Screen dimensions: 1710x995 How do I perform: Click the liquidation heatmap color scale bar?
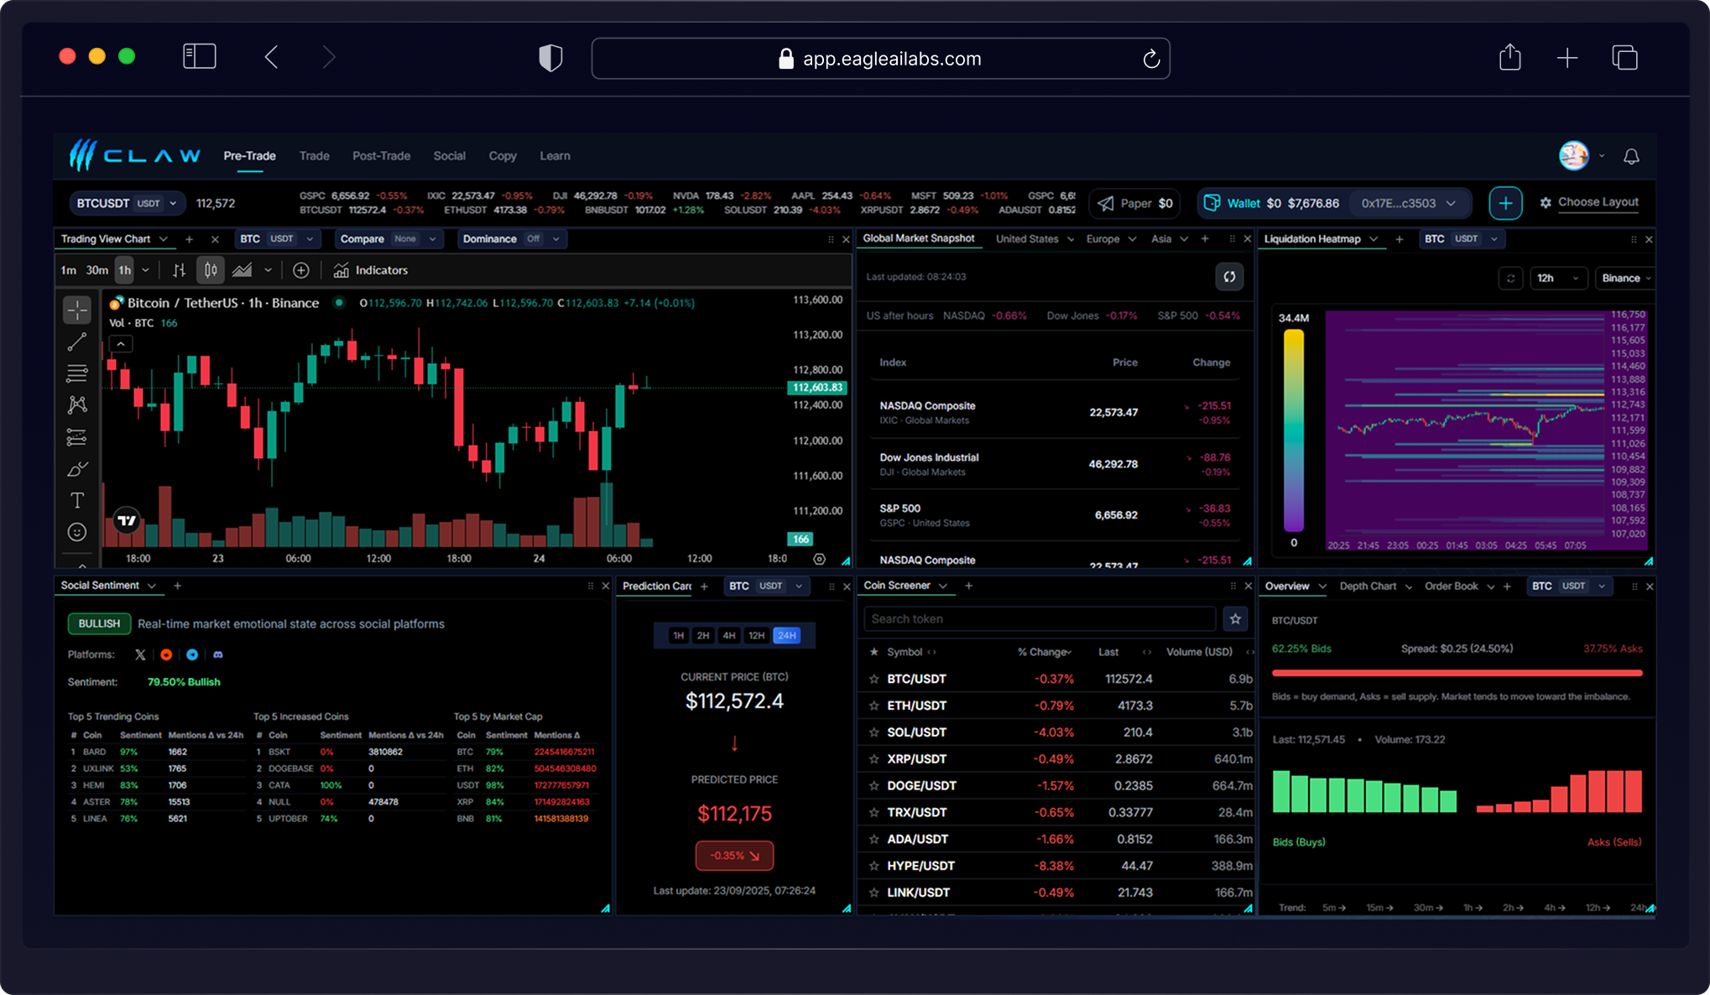[x=1294, y=430]
